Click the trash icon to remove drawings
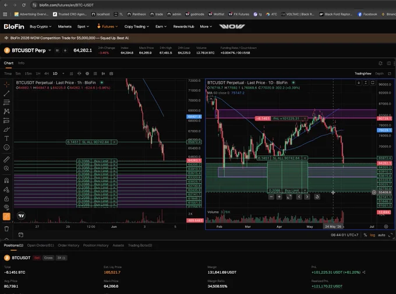 pos(6,229)
